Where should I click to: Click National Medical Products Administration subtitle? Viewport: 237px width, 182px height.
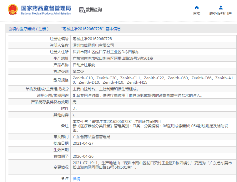pos(46,14)
